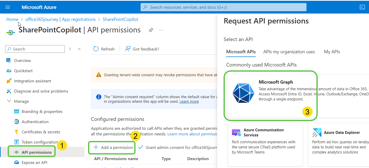Select the Diagnose and solve problems wrench icon

click(9, 91)
